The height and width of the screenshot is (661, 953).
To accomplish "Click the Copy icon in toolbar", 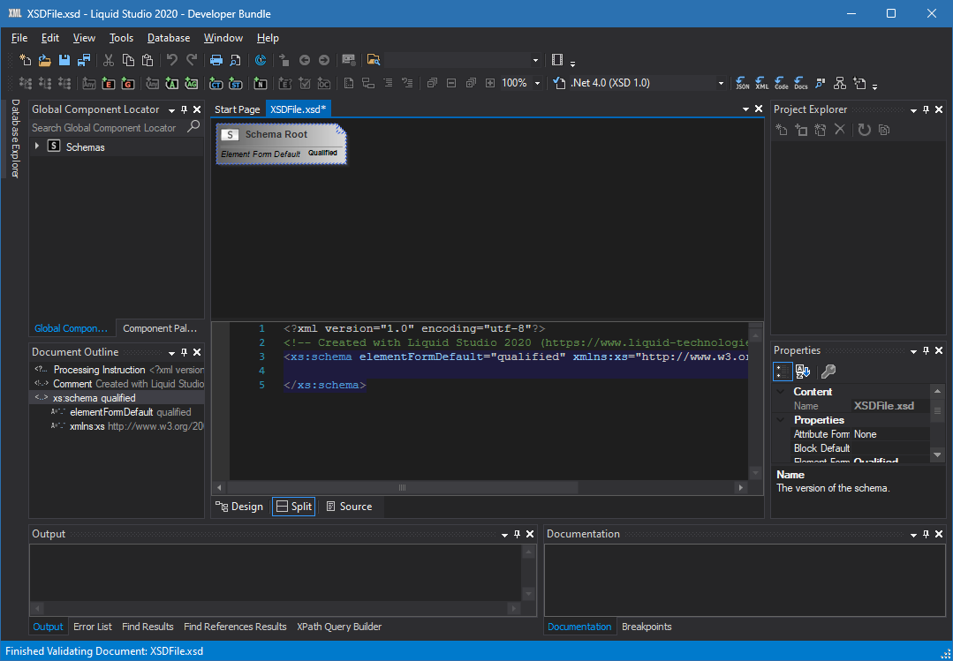I will coord(128,60).
